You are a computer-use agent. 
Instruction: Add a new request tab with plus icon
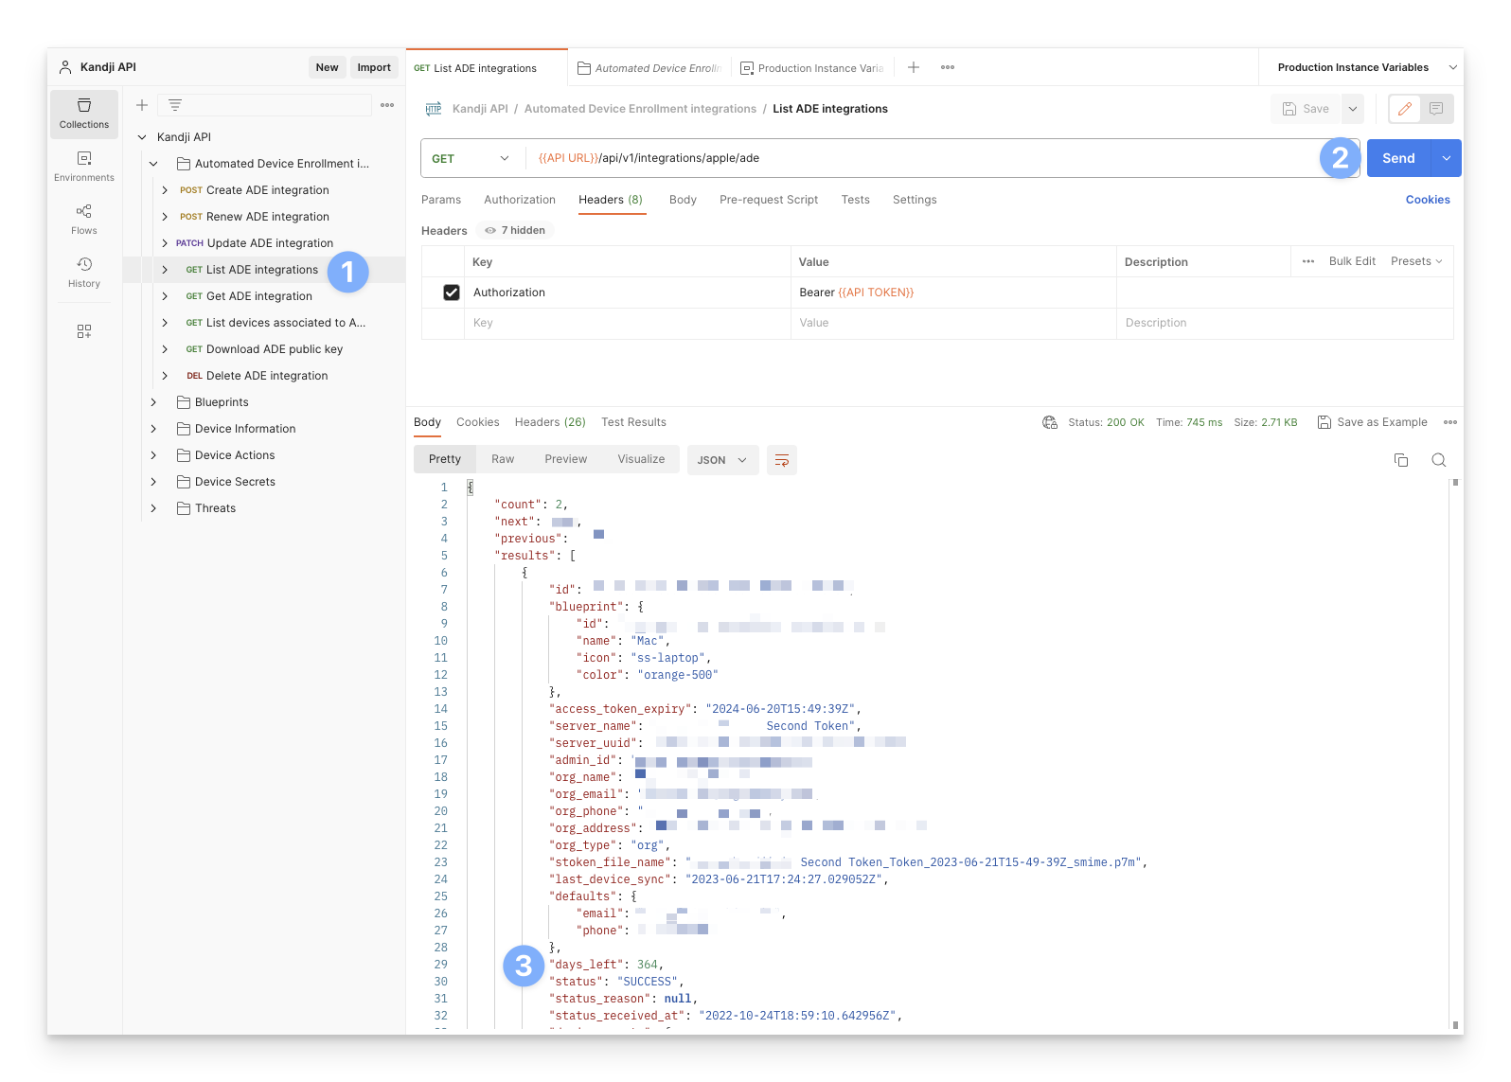point(914,67)
